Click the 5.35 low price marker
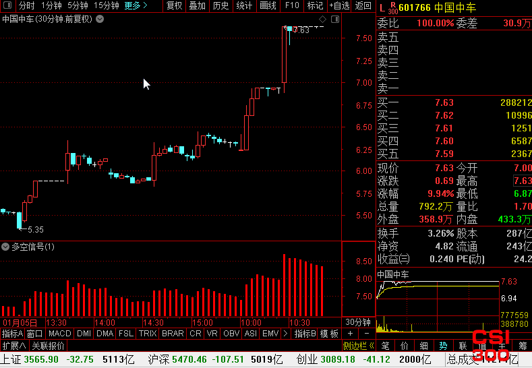Viewport: 532px width, 368px height. [x=35, y=230]
